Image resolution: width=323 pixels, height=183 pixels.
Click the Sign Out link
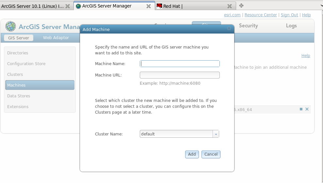pos(289,15)
